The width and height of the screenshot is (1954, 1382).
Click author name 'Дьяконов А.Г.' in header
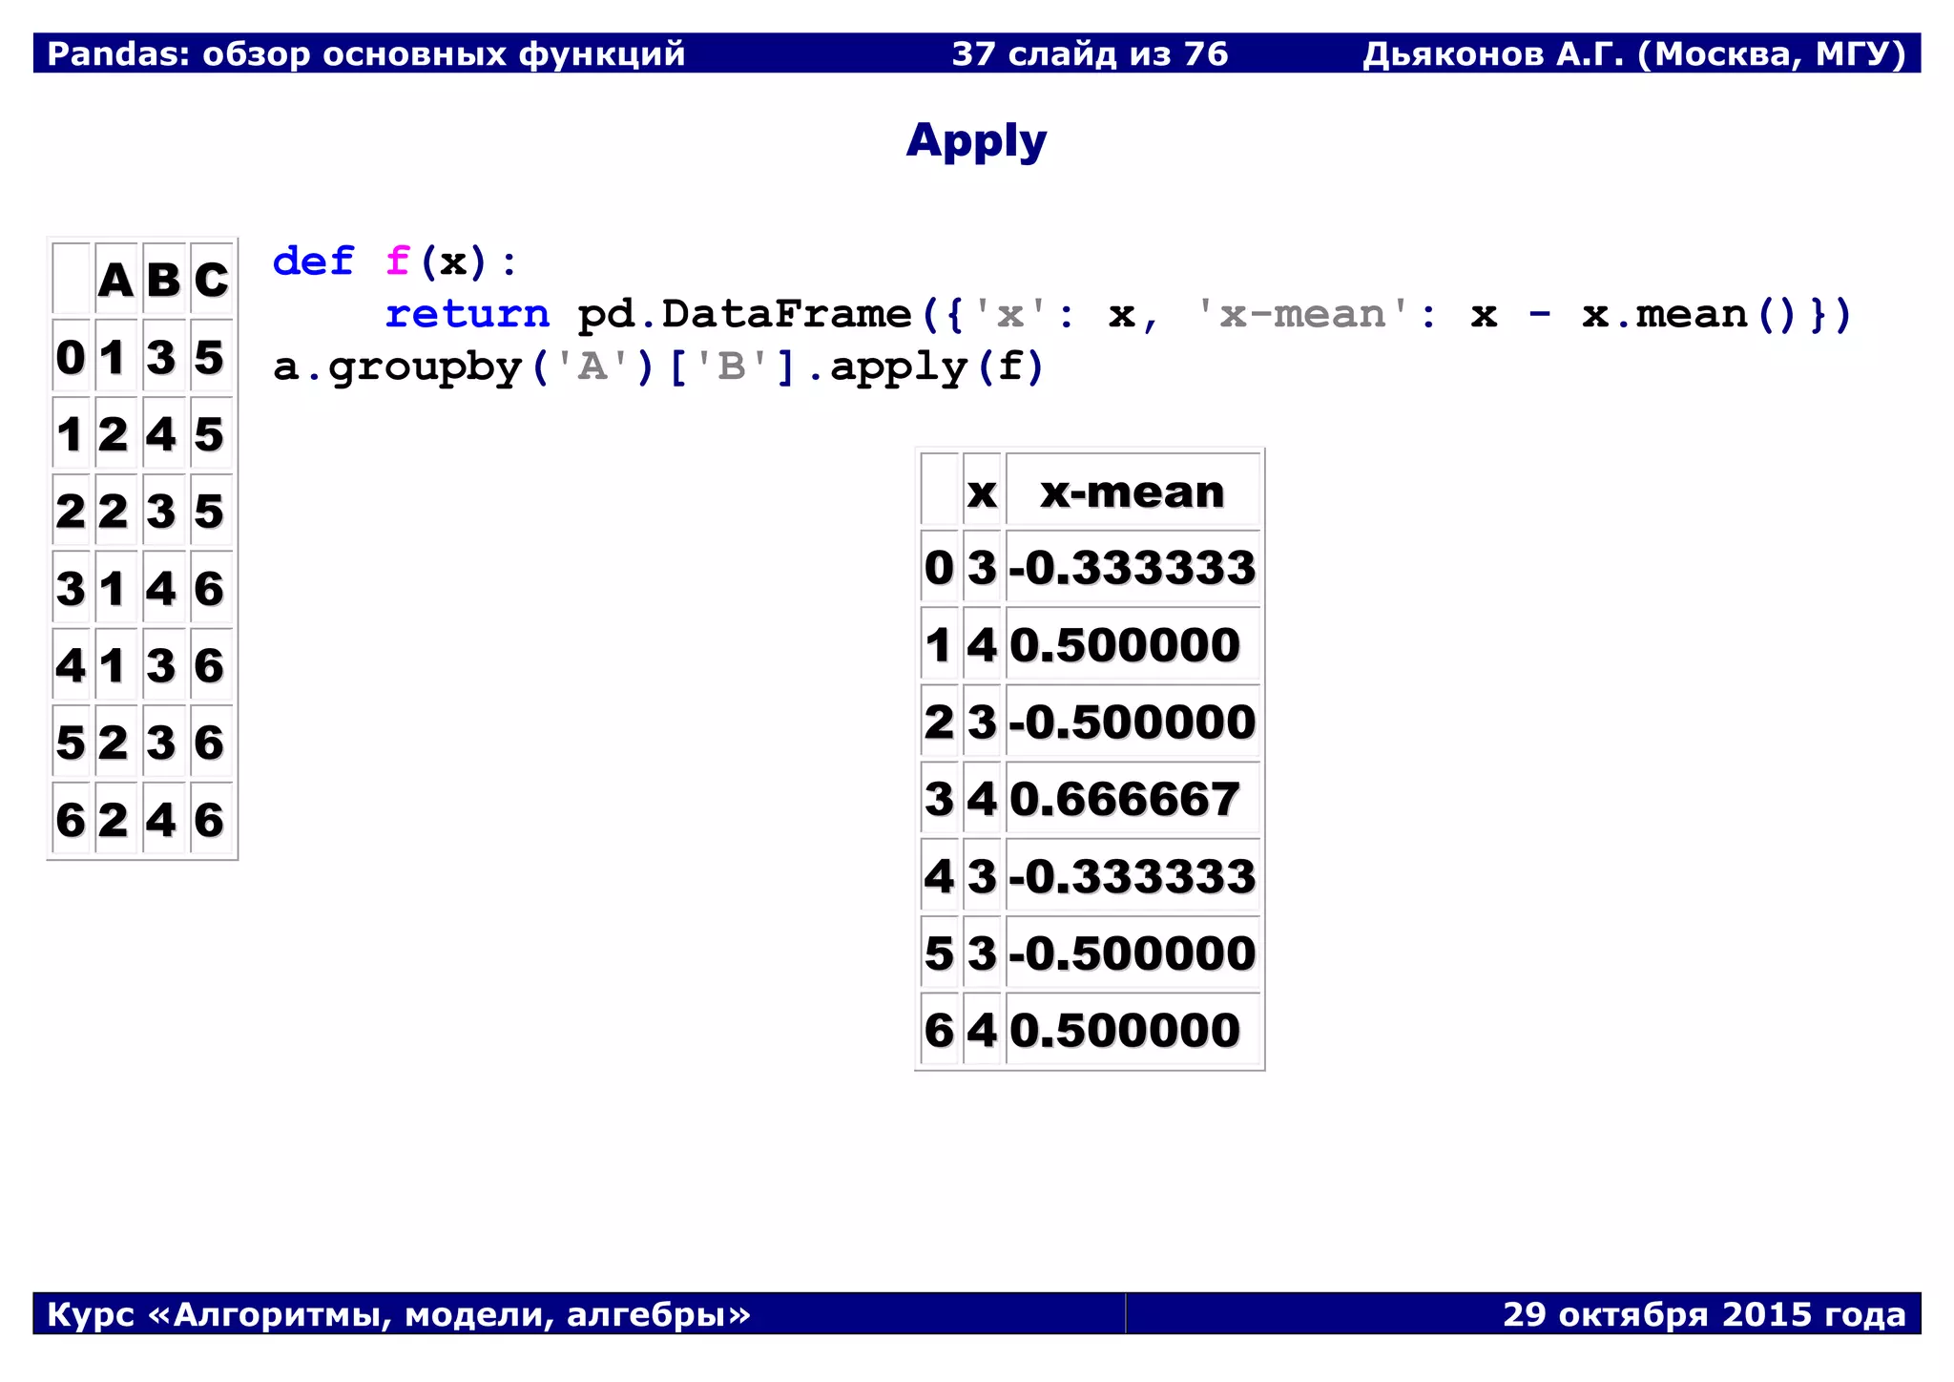coord(1493,53)
